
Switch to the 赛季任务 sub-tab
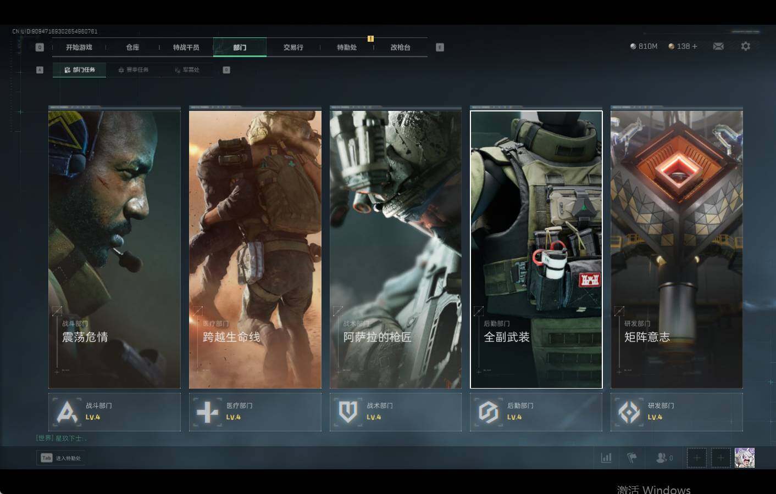point(134,70)
